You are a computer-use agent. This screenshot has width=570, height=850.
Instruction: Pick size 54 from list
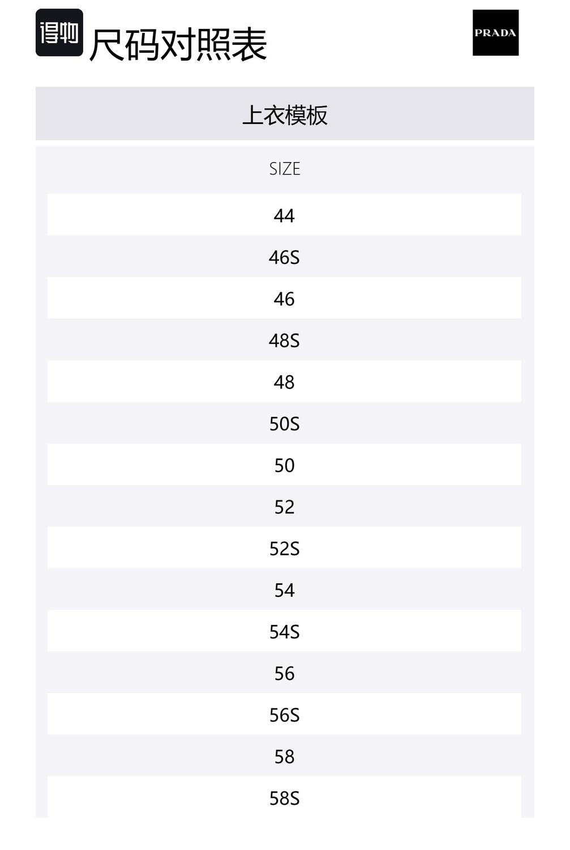coord(284,590)
